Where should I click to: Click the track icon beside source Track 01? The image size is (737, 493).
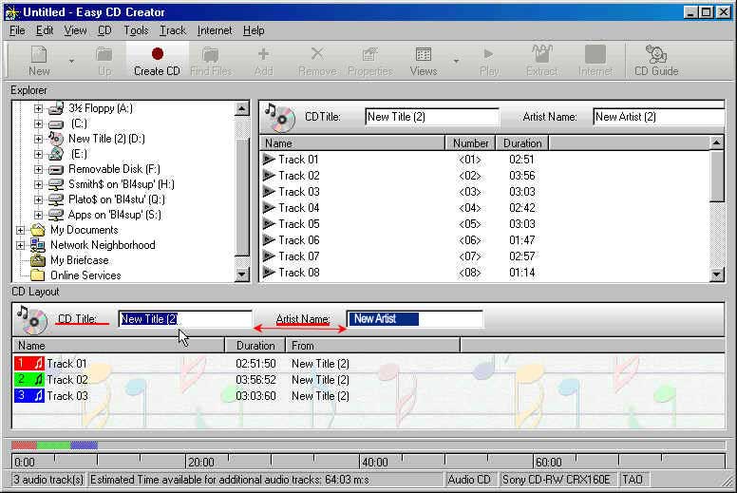[x=269, y=160]
